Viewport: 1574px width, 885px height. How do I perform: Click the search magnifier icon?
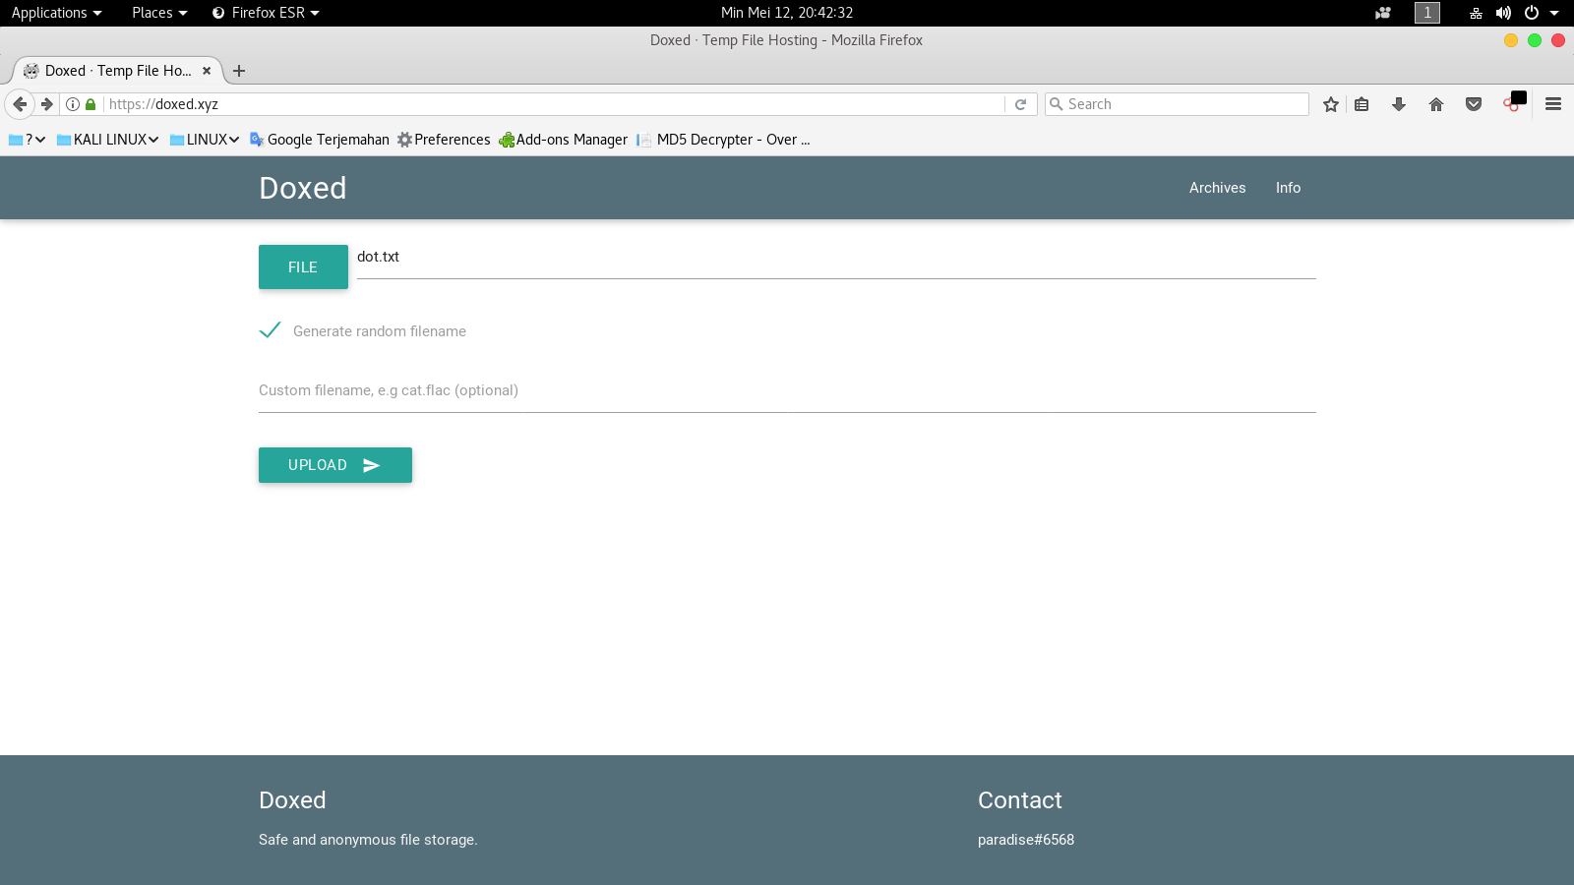click(x=1057, y=104)
